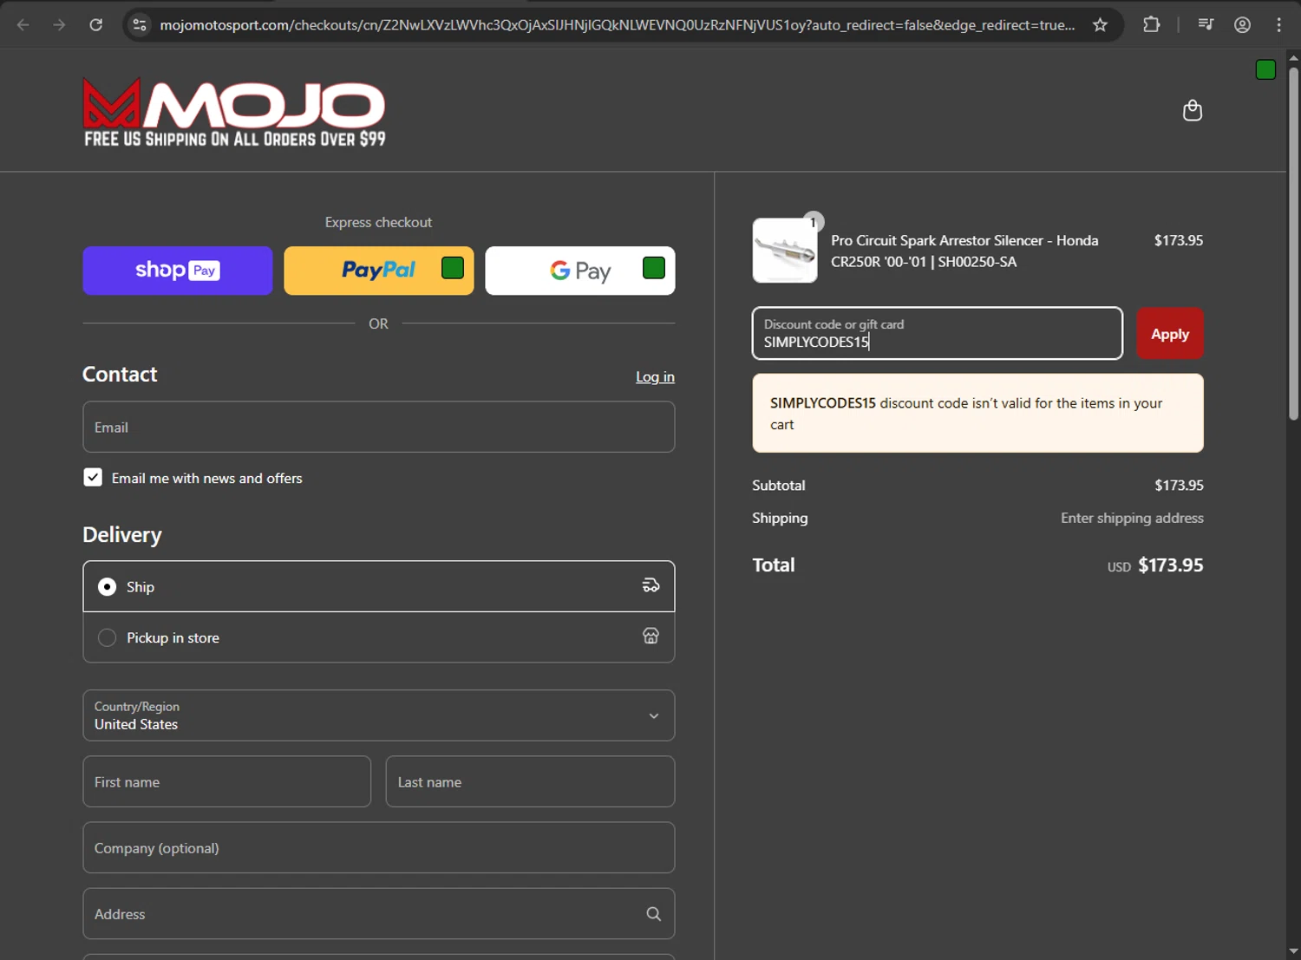Viewport: 1301px width, 960px height.
Task: Click the green square extension indicator at top right
Action: [1265, 69]
